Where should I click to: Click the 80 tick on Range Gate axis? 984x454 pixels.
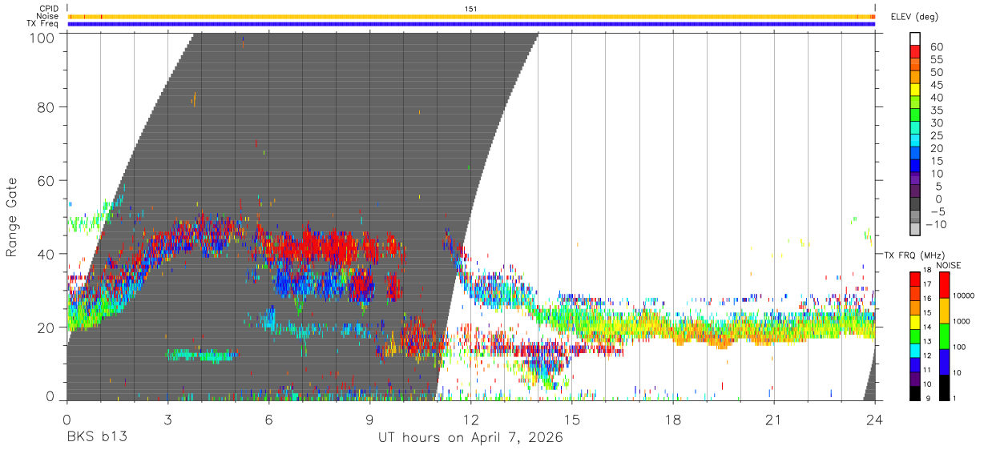pyautogui.click(x=45, y=106)
